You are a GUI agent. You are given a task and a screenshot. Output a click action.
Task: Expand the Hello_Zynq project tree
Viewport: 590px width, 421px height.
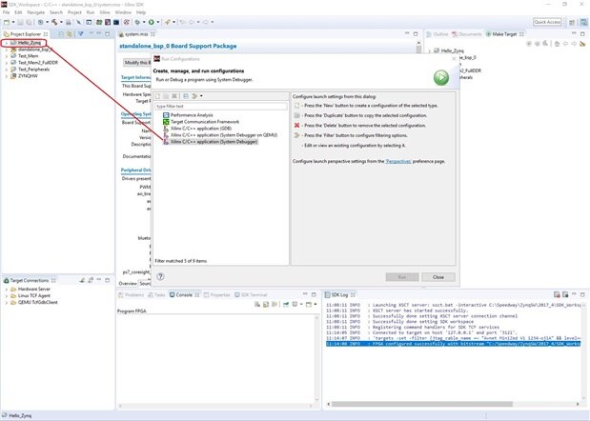7,43
